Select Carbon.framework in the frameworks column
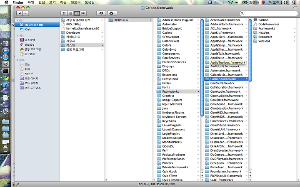This screenshot has width=300, height=187. coord(226,79)
